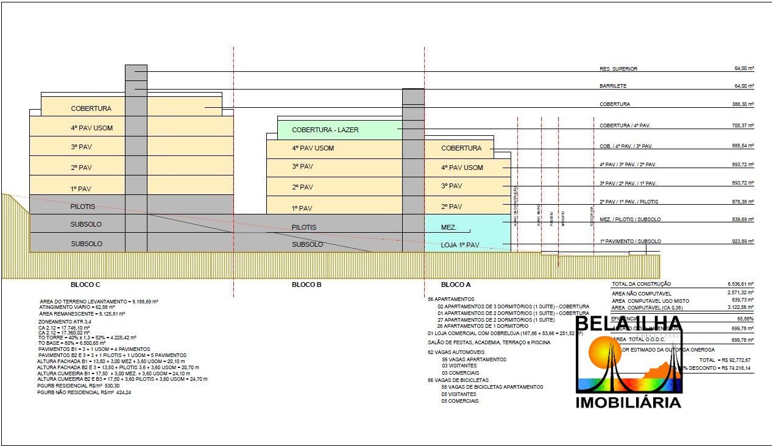Click the "839,69 m²" area value
Viewport: 772px width, 446px height.
tap(743, 219)
